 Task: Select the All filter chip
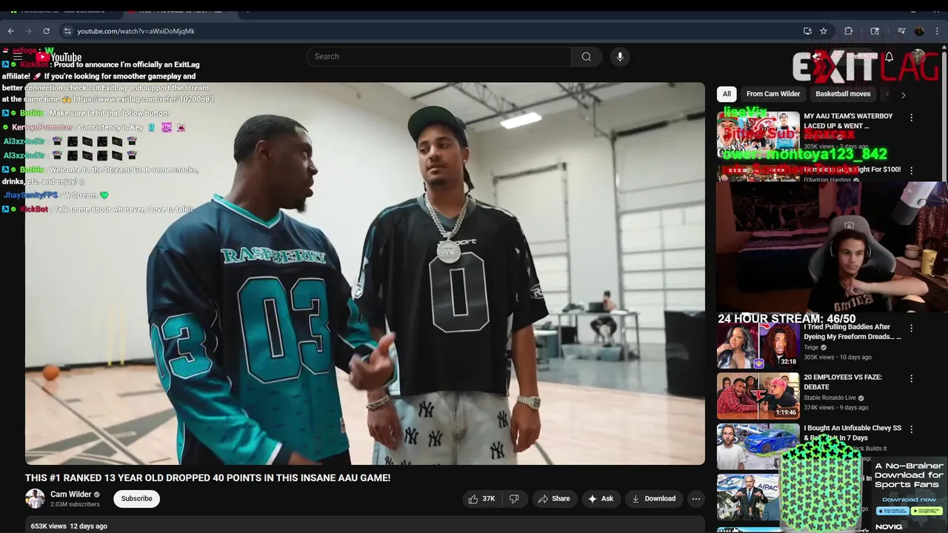(727, 94)
